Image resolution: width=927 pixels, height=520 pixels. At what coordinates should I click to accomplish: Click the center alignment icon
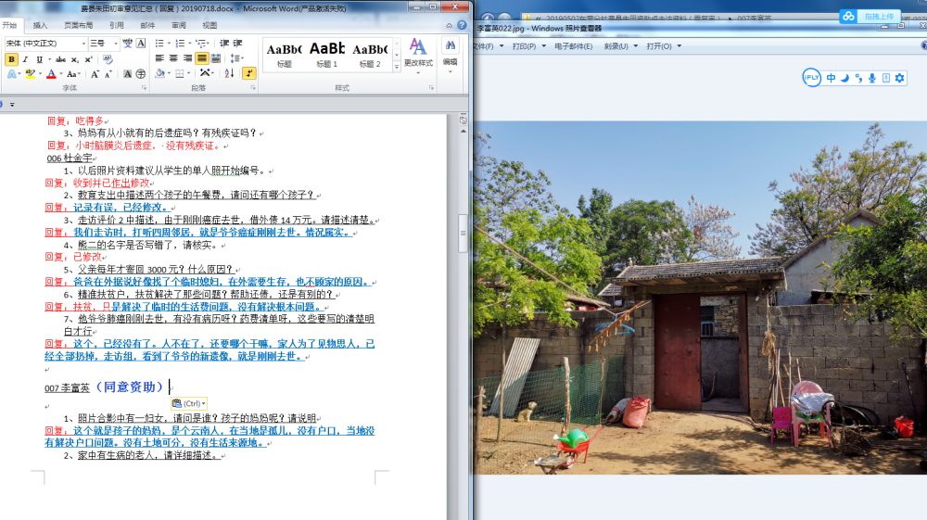[x=173, y=57]
